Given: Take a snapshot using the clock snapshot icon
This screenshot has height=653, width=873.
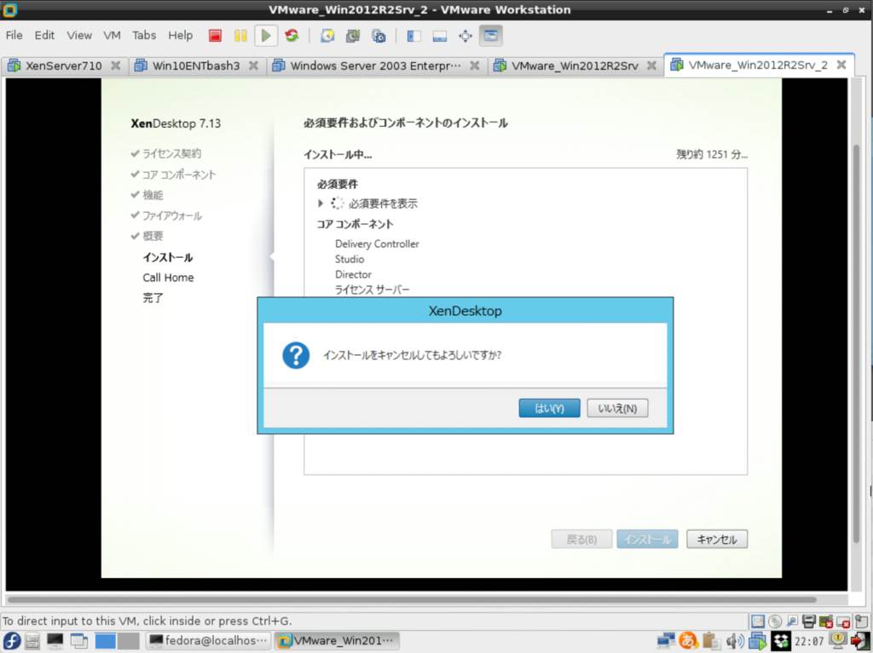Looking at the screenshot, I should click(327, 36).
